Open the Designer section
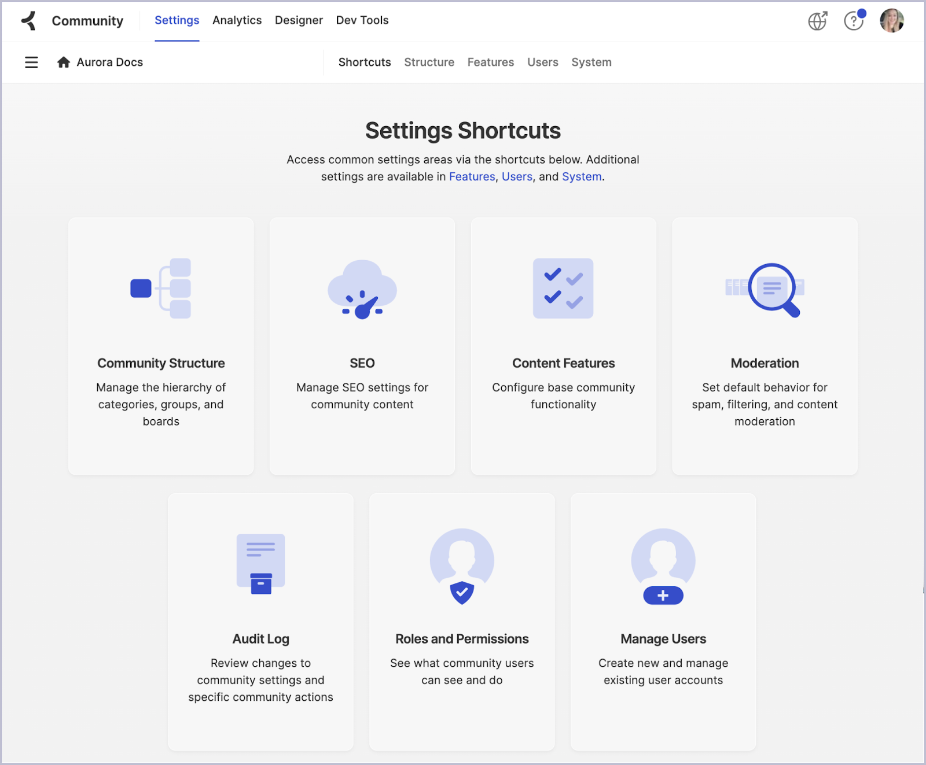Screen dimensions: 926x765 pyautogui.click(x=299, y=20)
